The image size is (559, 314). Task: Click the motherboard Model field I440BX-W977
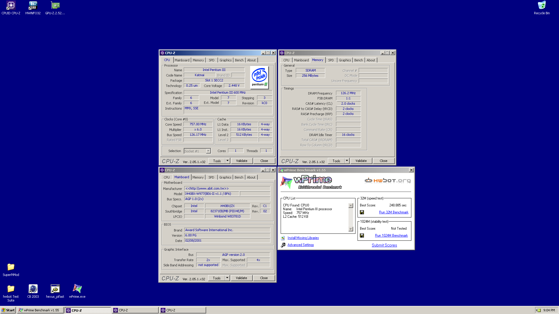[212, 194]
